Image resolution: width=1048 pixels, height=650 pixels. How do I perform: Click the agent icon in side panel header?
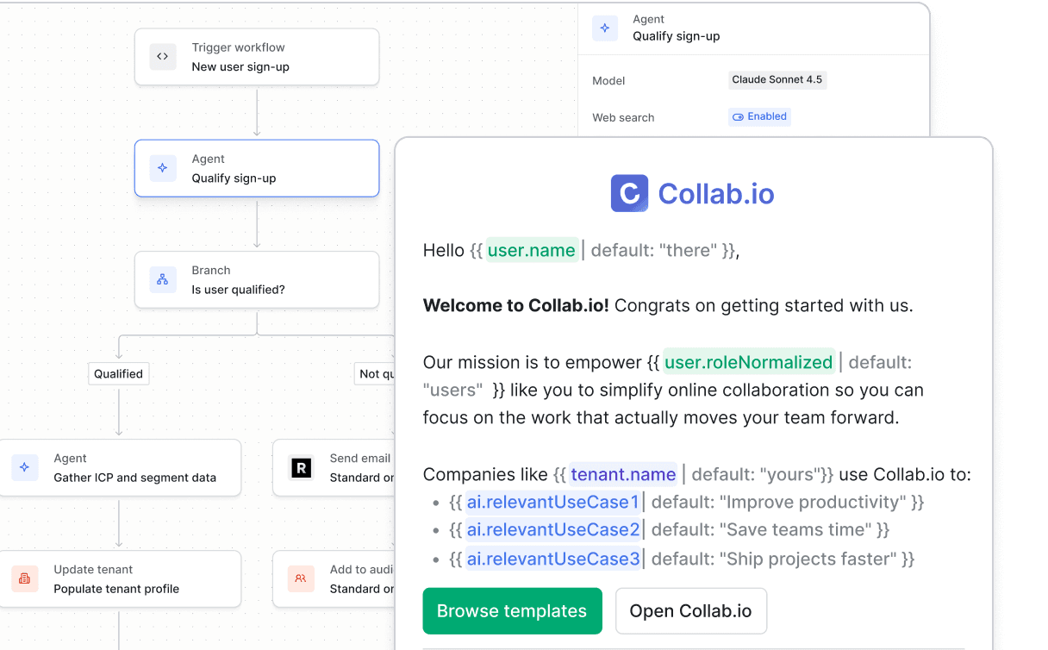point(605,28)
